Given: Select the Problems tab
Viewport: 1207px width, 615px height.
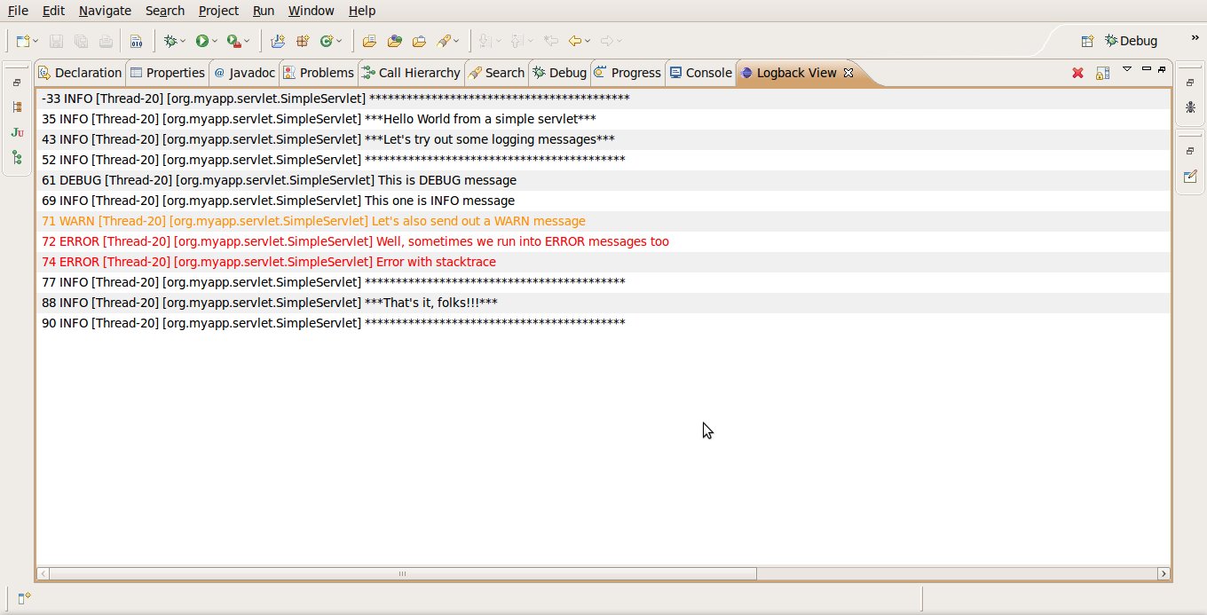Looking at the screenshot, I should [324, 73].
